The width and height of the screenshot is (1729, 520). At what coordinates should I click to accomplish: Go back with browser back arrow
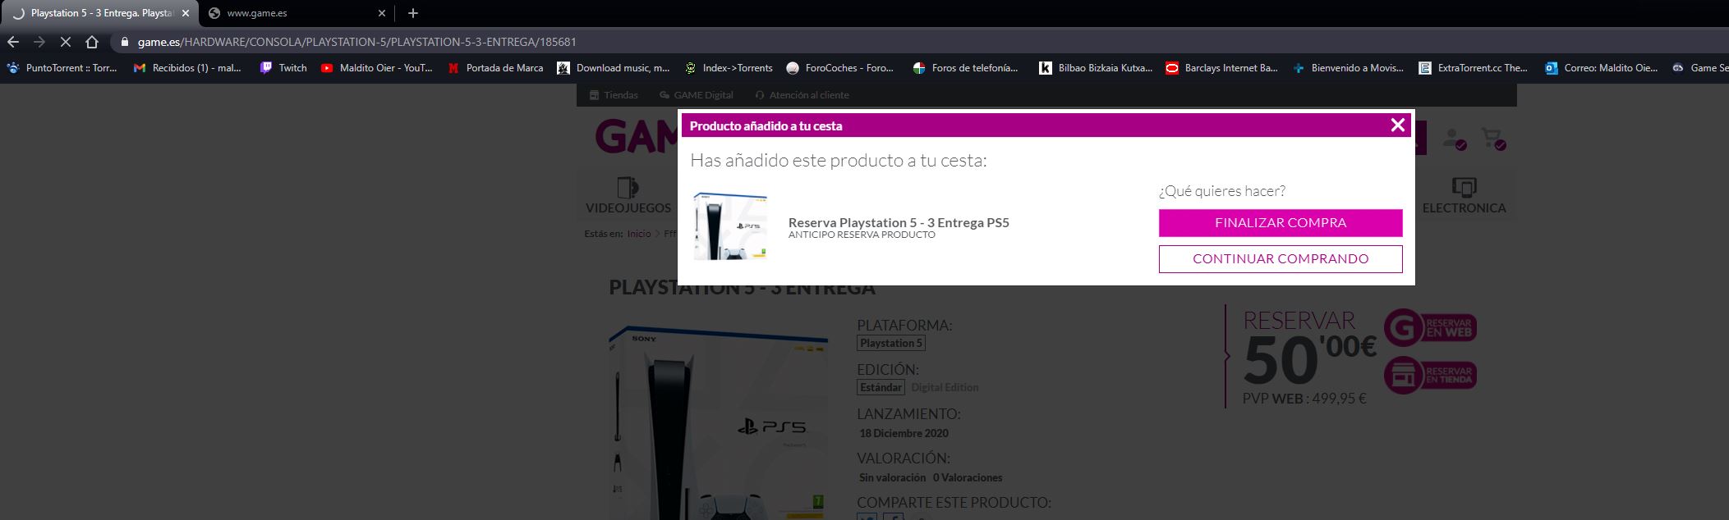tap(13, 41)
